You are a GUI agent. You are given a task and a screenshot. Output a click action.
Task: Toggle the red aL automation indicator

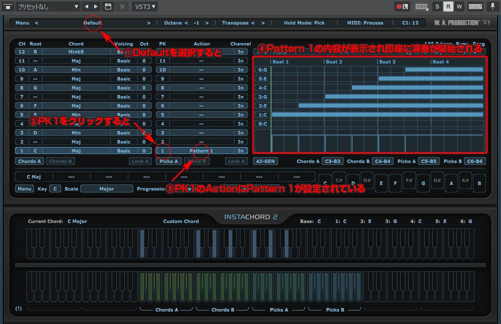402,6
